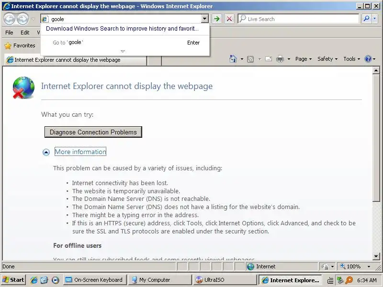Screen dimensions: 383x287
Task: Click the error globe icon on page
Action: 23,88
